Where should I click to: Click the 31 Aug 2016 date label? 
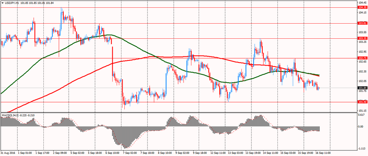pos(7,153)
